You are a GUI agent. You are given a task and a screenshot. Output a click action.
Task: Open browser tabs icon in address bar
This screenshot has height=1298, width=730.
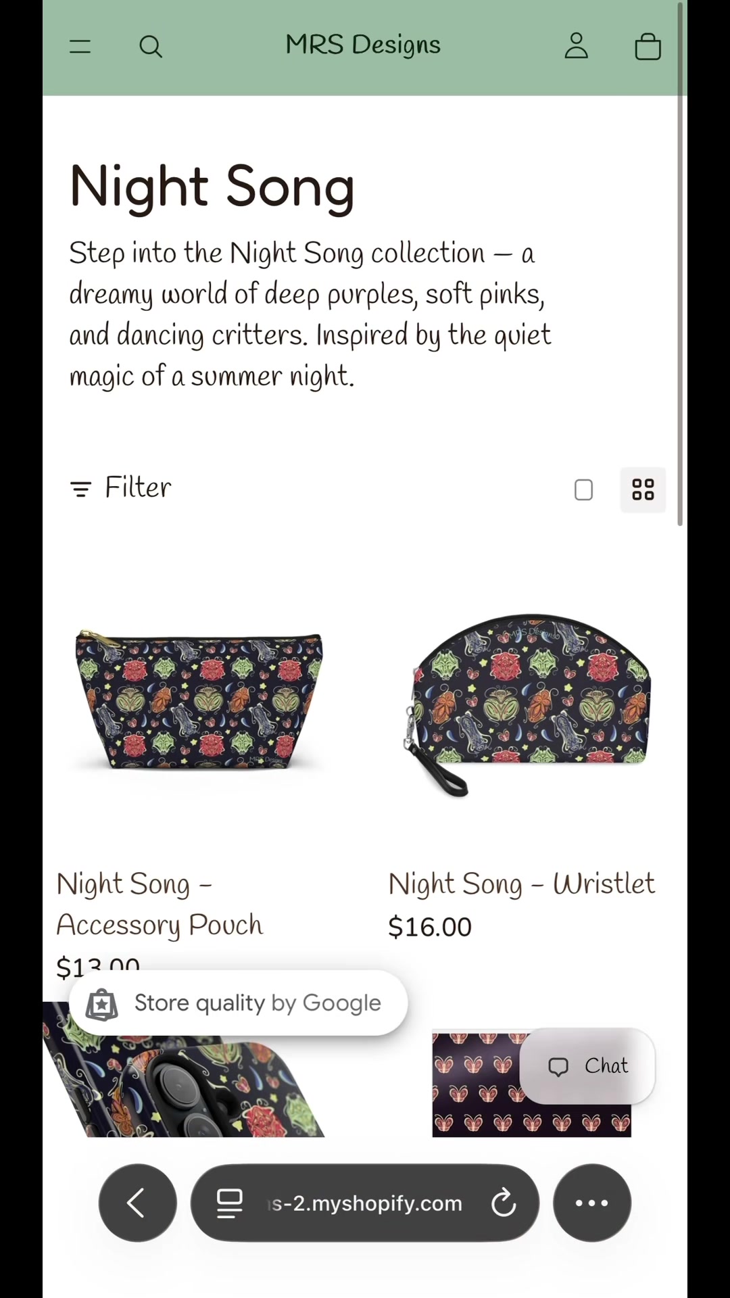(x=229, y=1203)
